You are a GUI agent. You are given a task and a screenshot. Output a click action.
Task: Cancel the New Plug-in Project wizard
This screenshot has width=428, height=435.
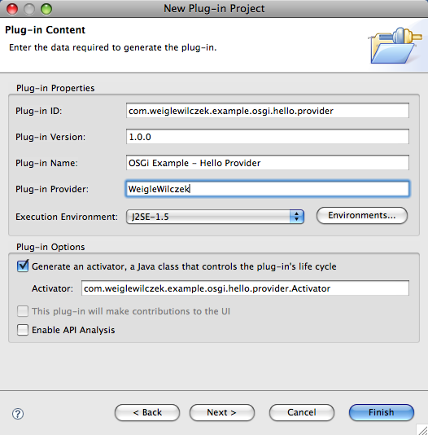[x=302, y=412]
